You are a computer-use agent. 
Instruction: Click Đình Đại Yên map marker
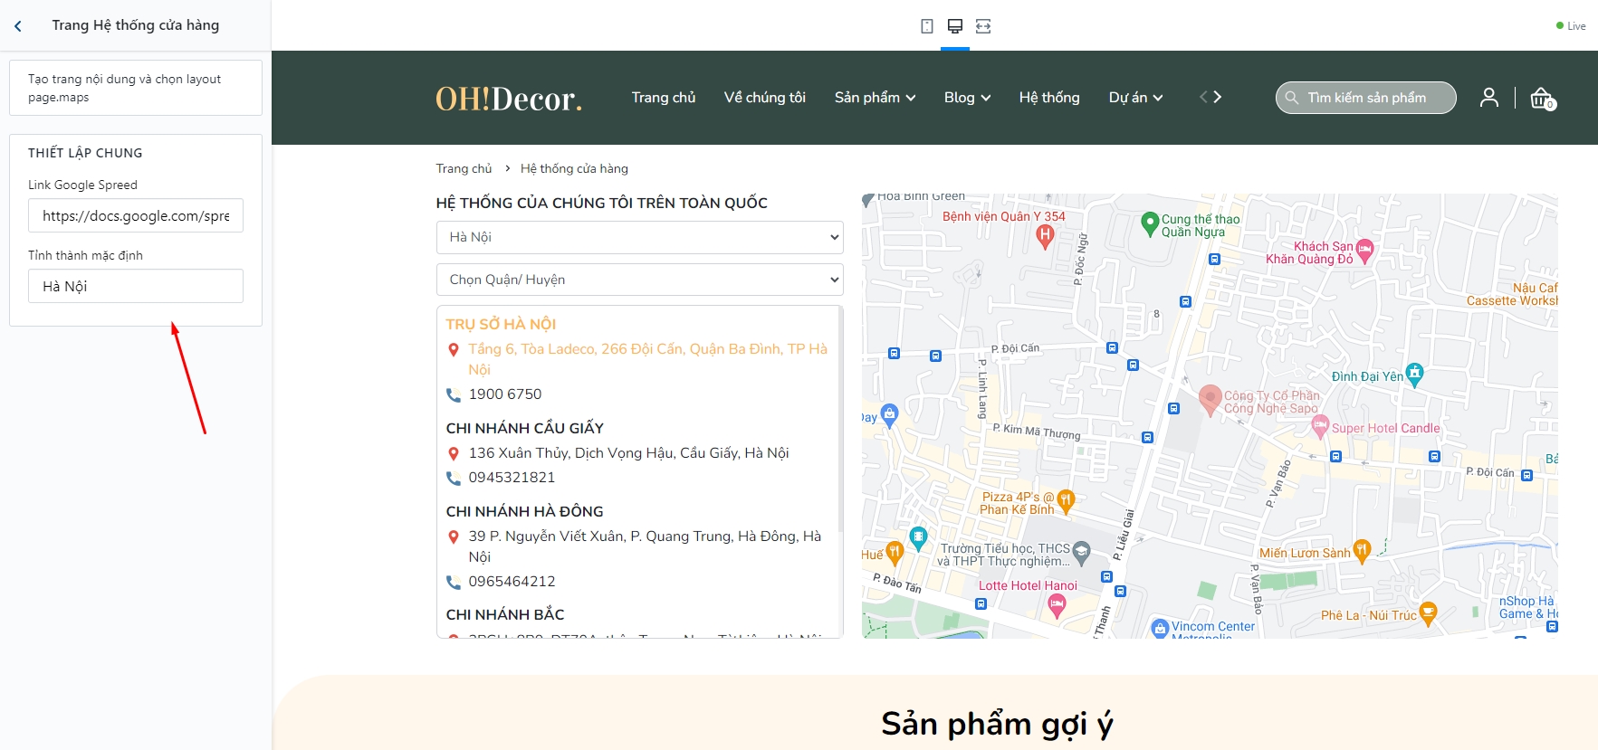pos(1415,374)
